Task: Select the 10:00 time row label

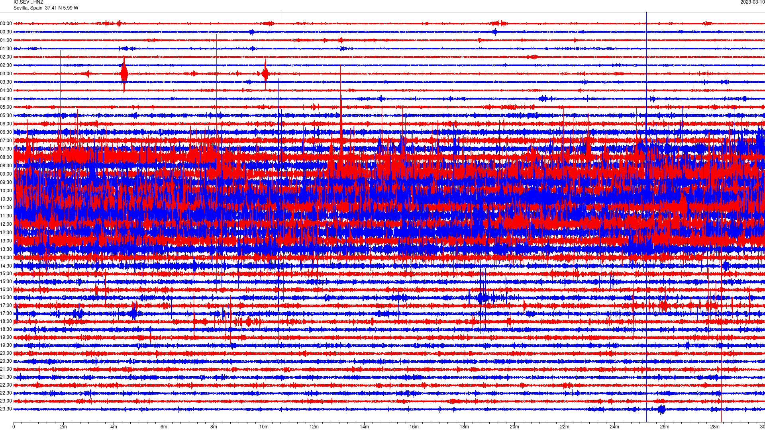Action: 6,191
